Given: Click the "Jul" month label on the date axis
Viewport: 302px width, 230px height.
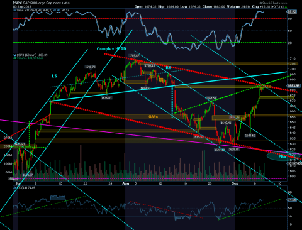Looking at the screenshot, I should (x=18, y=183).
